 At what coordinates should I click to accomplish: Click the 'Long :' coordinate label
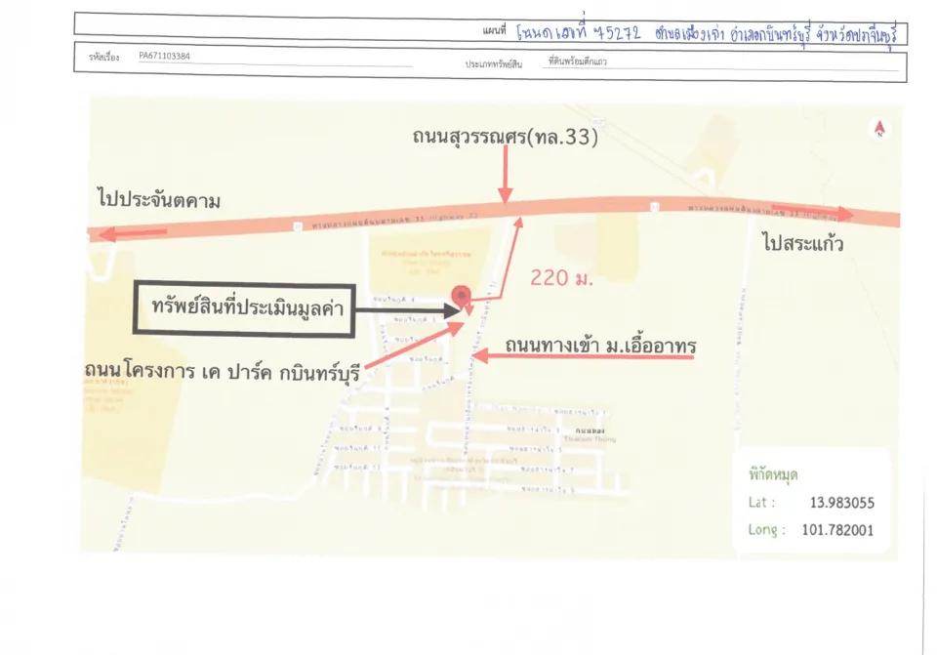coord(766,530)
